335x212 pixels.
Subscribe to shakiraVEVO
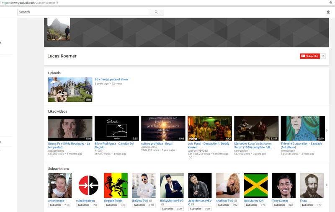(224, 205)
